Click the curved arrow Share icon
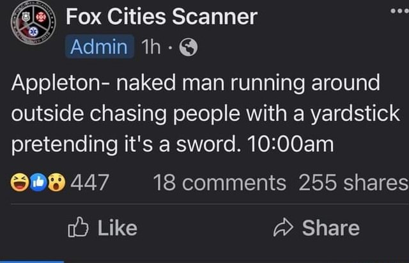The image size is (409, 263). (x=283, y=227)
